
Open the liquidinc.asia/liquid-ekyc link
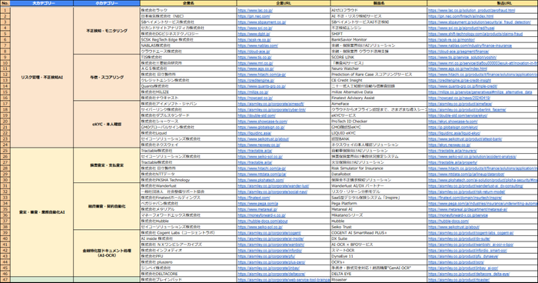(x=454, y=133)
